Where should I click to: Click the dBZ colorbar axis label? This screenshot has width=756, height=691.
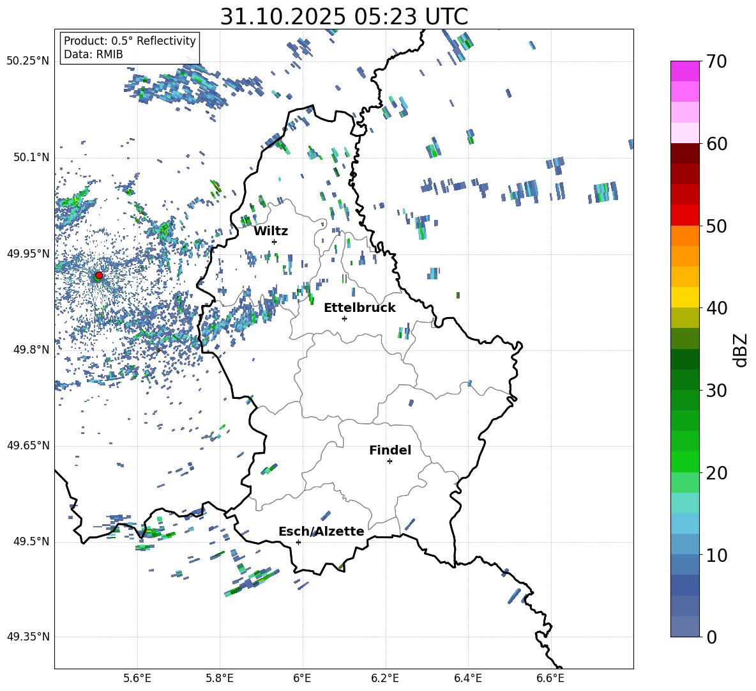click(741, 350)
